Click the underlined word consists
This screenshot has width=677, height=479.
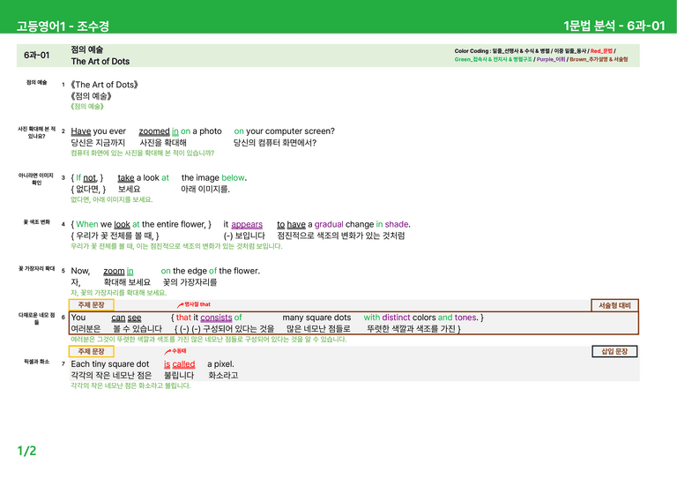(x=216, y=318)
